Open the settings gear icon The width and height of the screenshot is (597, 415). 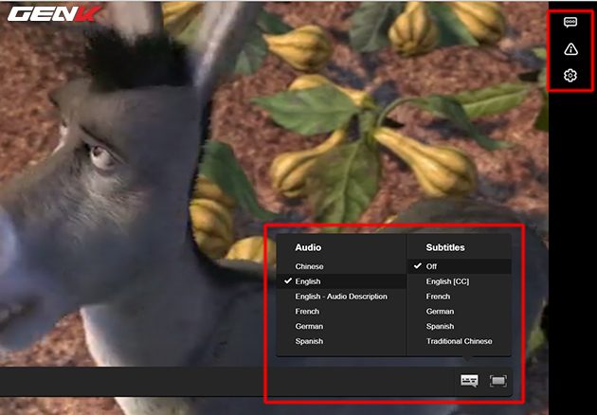coord(570,76)
